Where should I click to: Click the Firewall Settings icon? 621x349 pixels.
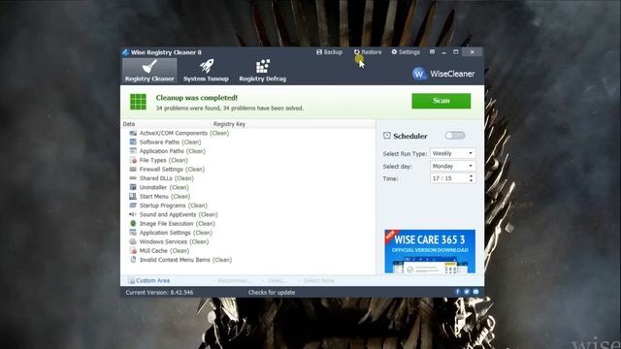pyautogui.click(x=133, y=170)
